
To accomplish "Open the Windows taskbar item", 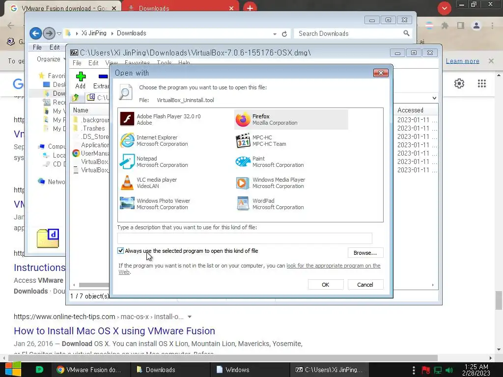I will 250,370.
